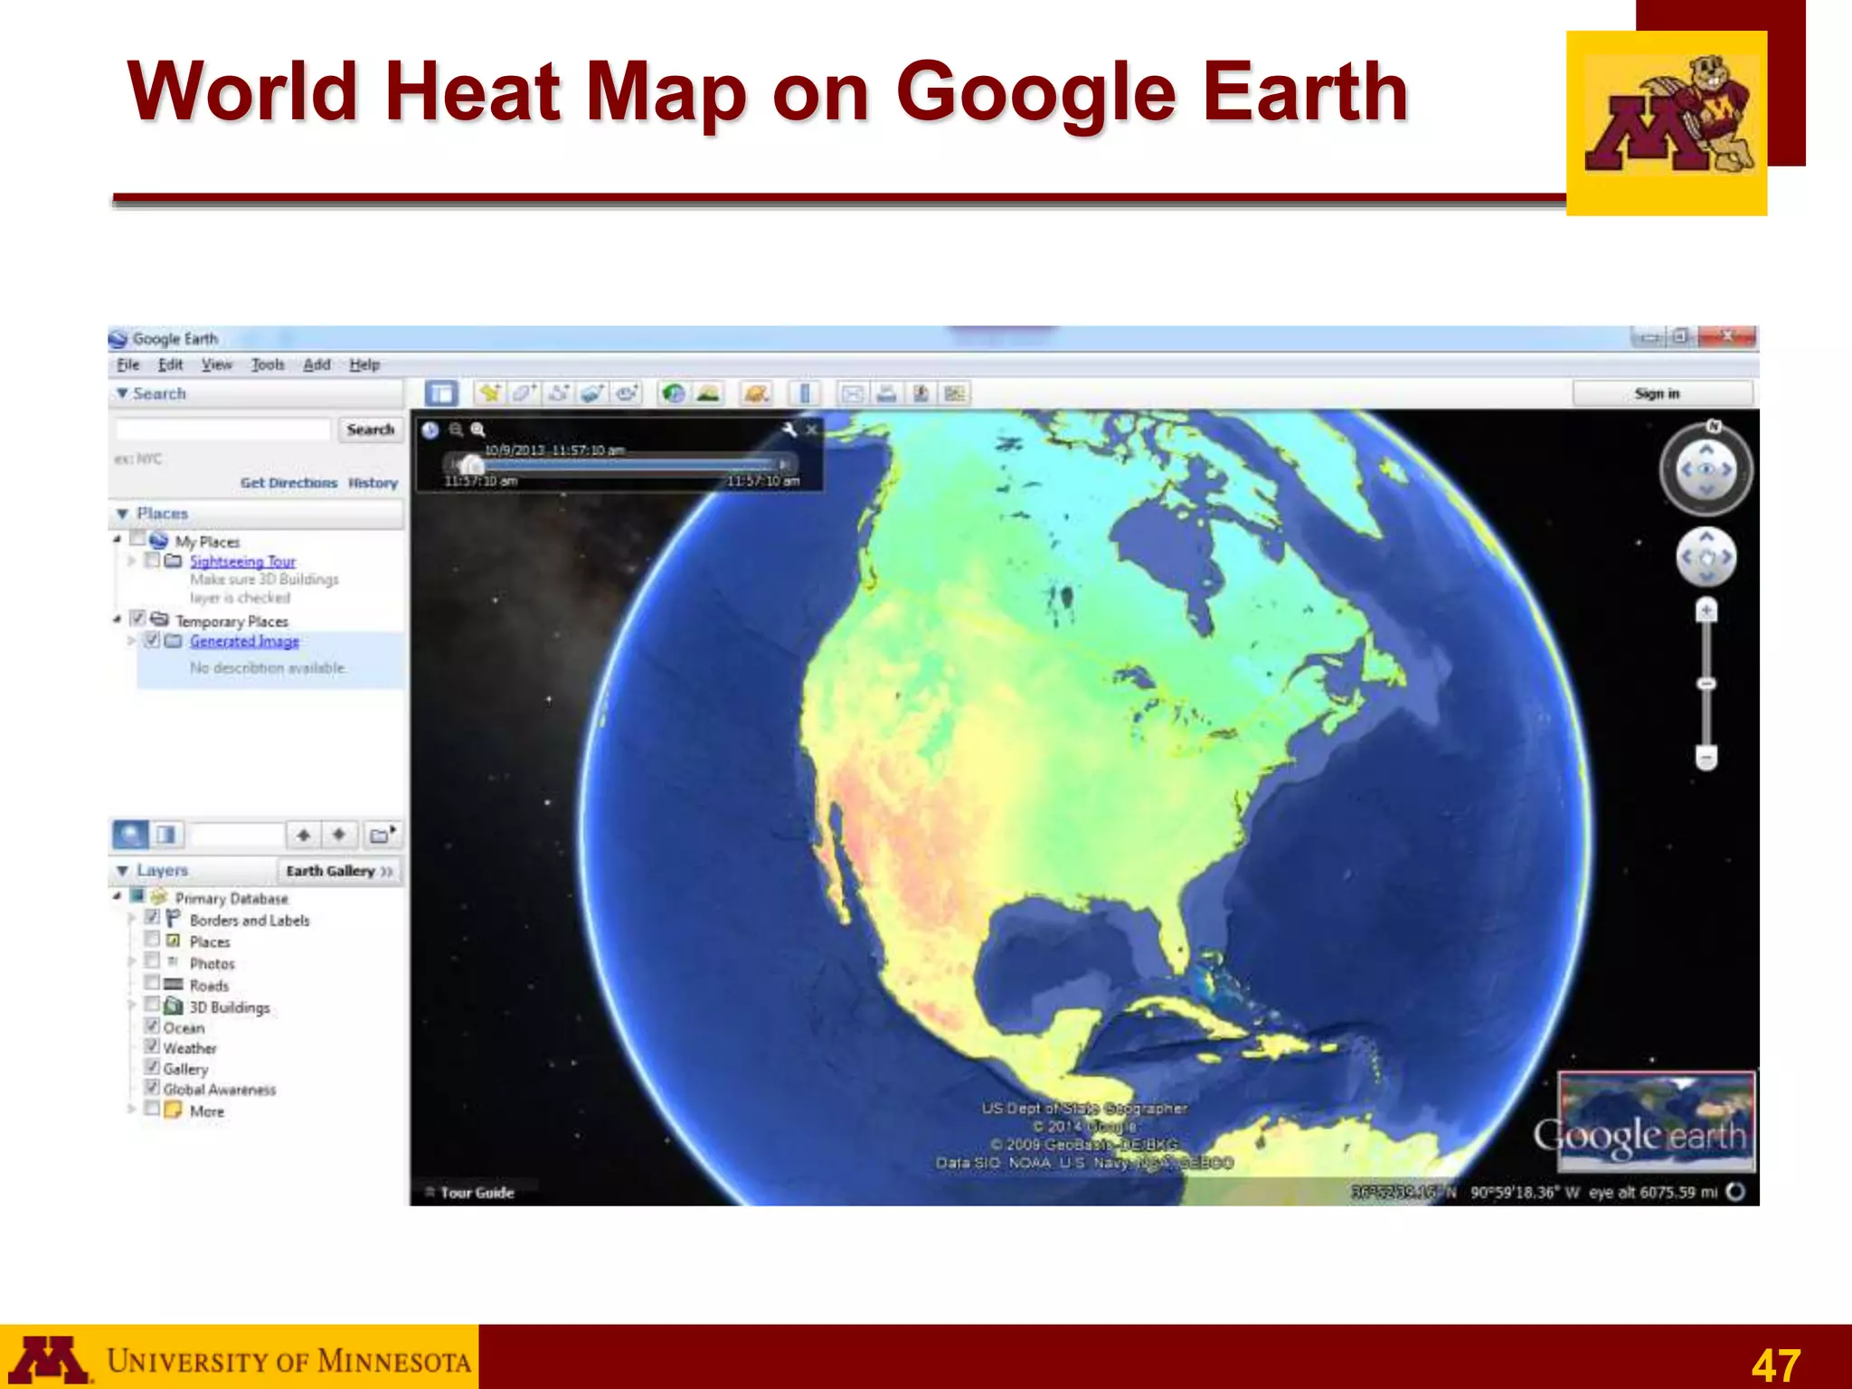Uncheck the Weather layer checkbox
1852x1389 pixels.
tap(152, 1046)
